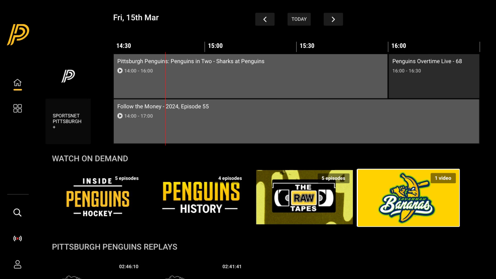The width and height of the screenshot is (496, 279).
Task: Open Inside Penguins Hockey series
Action: 98,197
